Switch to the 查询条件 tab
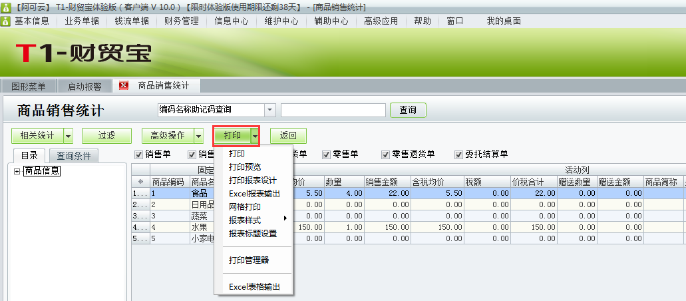 pos(73,156)
